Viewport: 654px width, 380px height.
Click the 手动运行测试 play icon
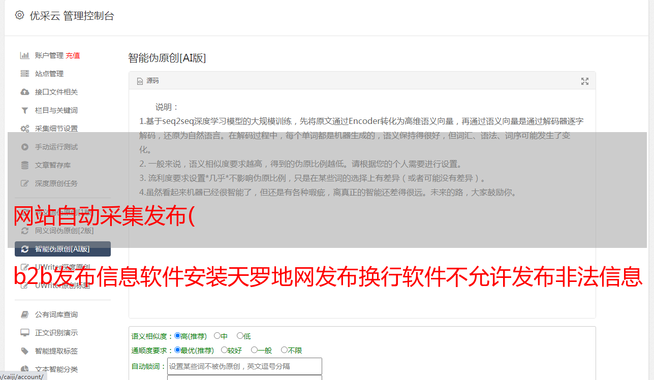coord(24,147)
